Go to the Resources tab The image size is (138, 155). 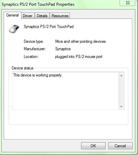pos(60,16)
